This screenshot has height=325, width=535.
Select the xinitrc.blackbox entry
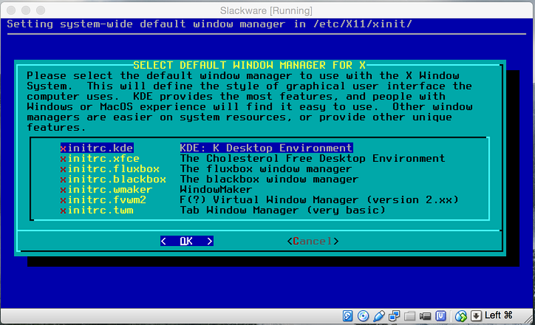pyautogui.click(x=113, y=179)
